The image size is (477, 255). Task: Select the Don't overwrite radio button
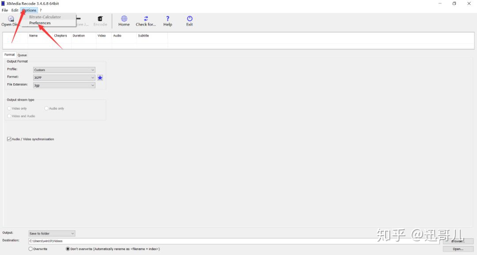pos(68,249)
